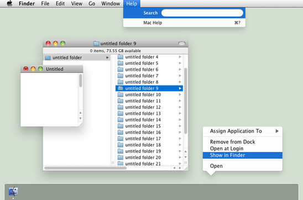Open the Go menu
This screenshot has height=200, width=303.
pos(92,3)
